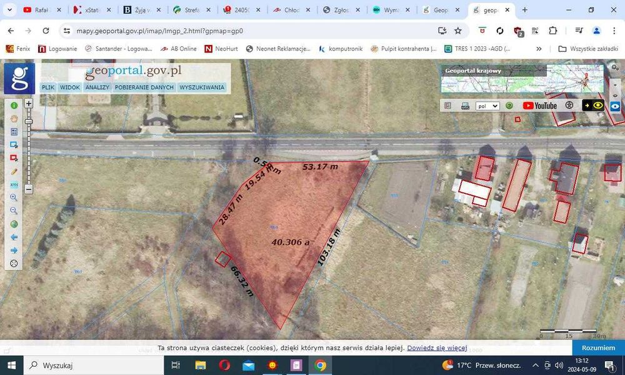Select the magnifier zoom-in tool
Screen dimensions: 625x375
14,197
